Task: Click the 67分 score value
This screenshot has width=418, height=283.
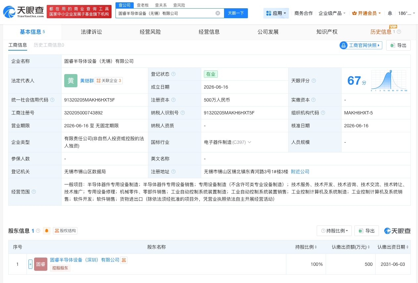Action: pos(356,81)
